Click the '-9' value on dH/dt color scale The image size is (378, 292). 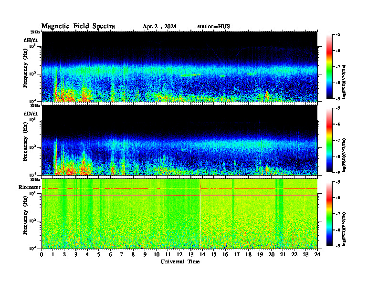tap(338, 99)
